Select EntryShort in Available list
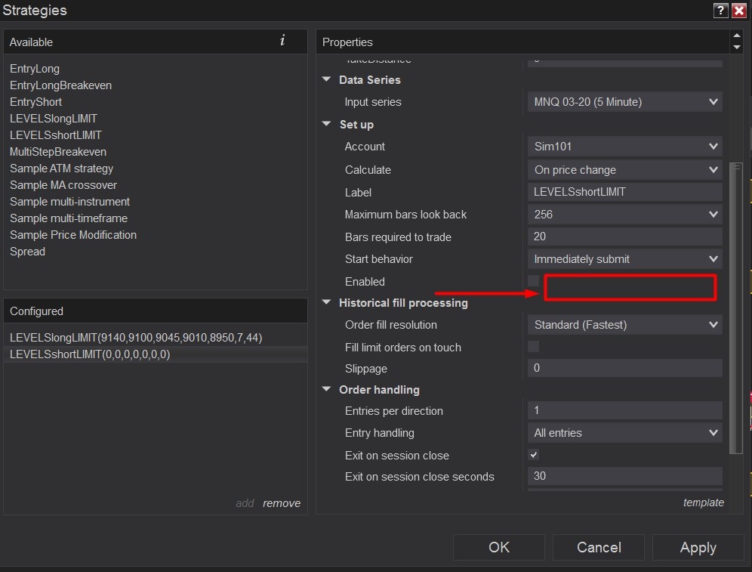This screenshot has height=572, width=752. click(36, 102)
